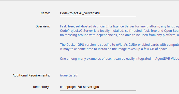The image size is (179, 94).
Task: Click the Name input field
Action: click(98, 13)
